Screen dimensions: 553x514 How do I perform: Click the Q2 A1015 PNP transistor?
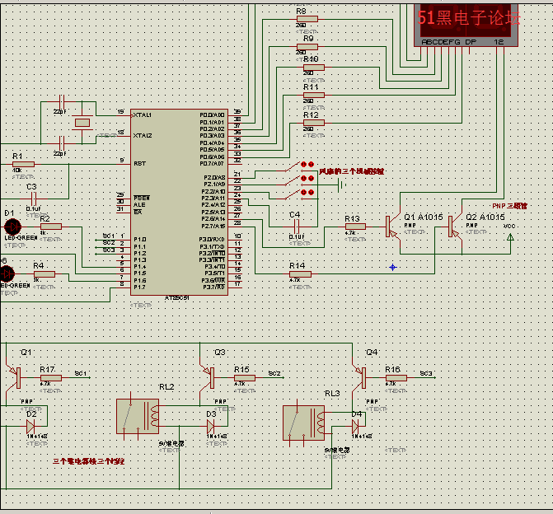(455, 227)
